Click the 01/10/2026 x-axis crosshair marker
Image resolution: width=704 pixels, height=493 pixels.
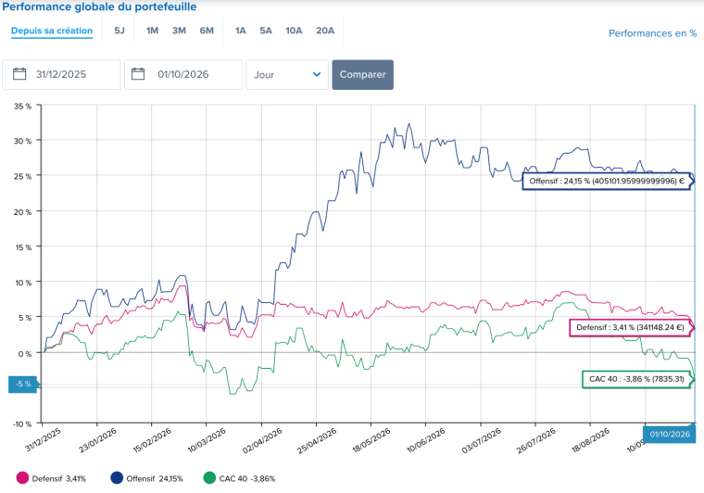coord(670,435)
